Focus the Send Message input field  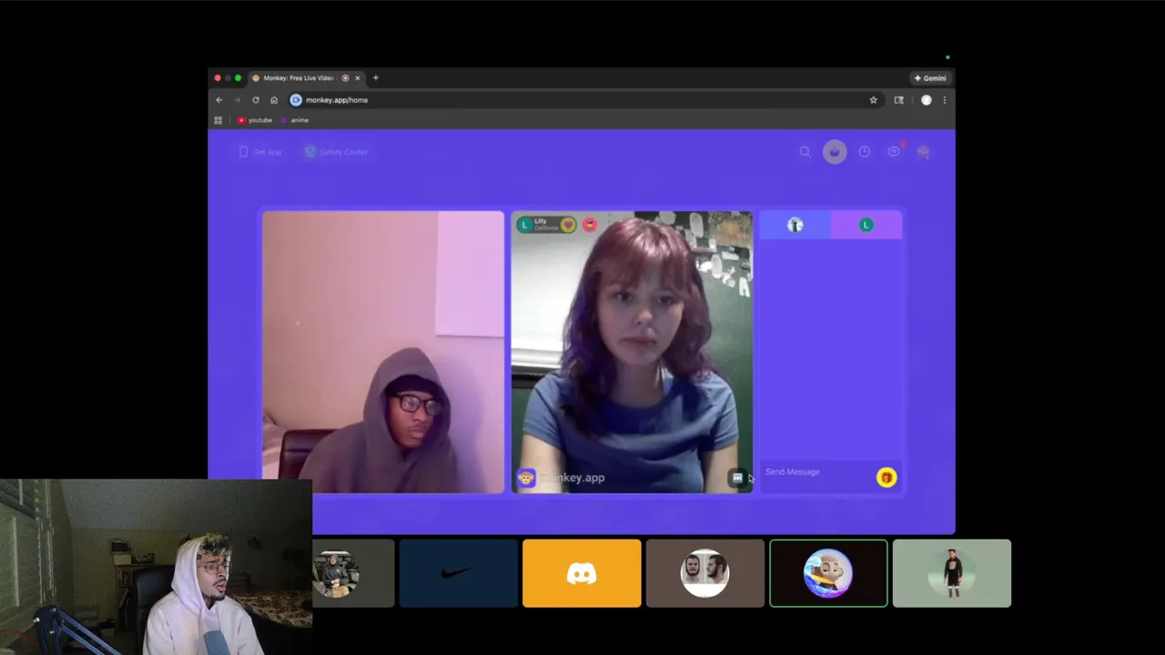(x=817, y=472)
